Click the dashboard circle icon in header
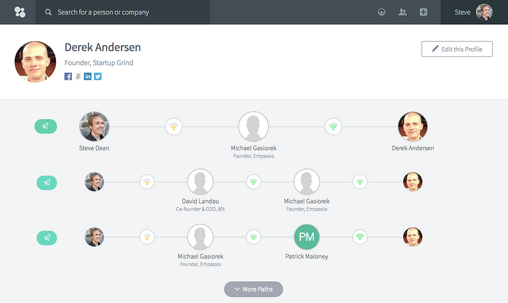 [382, 12]
